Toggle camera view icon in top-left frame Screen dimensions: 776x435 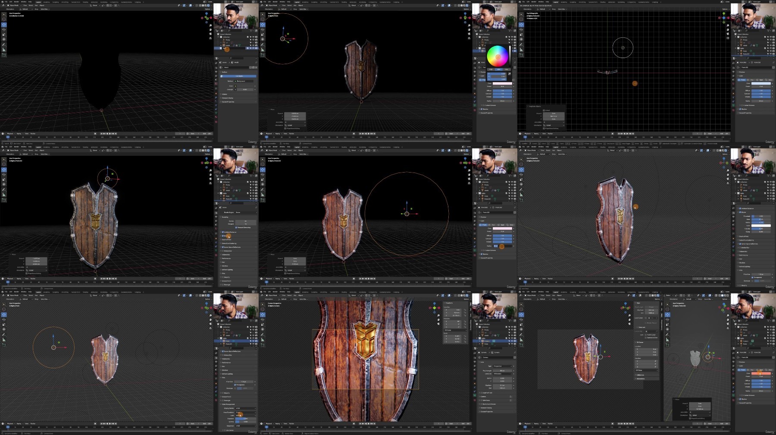[x=210, y=34]
